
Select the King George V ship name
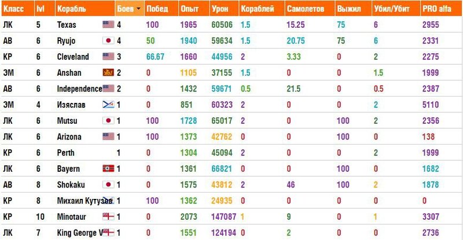click(x=80, y=232)
